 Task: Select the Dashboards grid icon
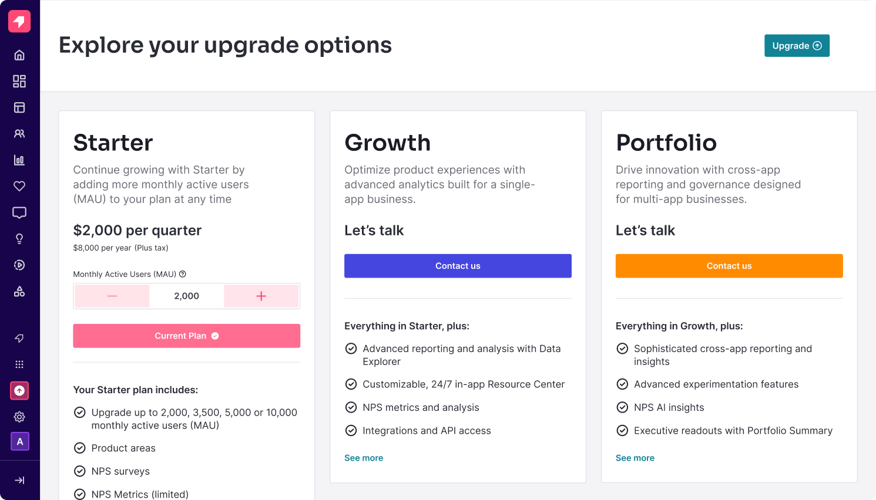[x=19, y=81]
